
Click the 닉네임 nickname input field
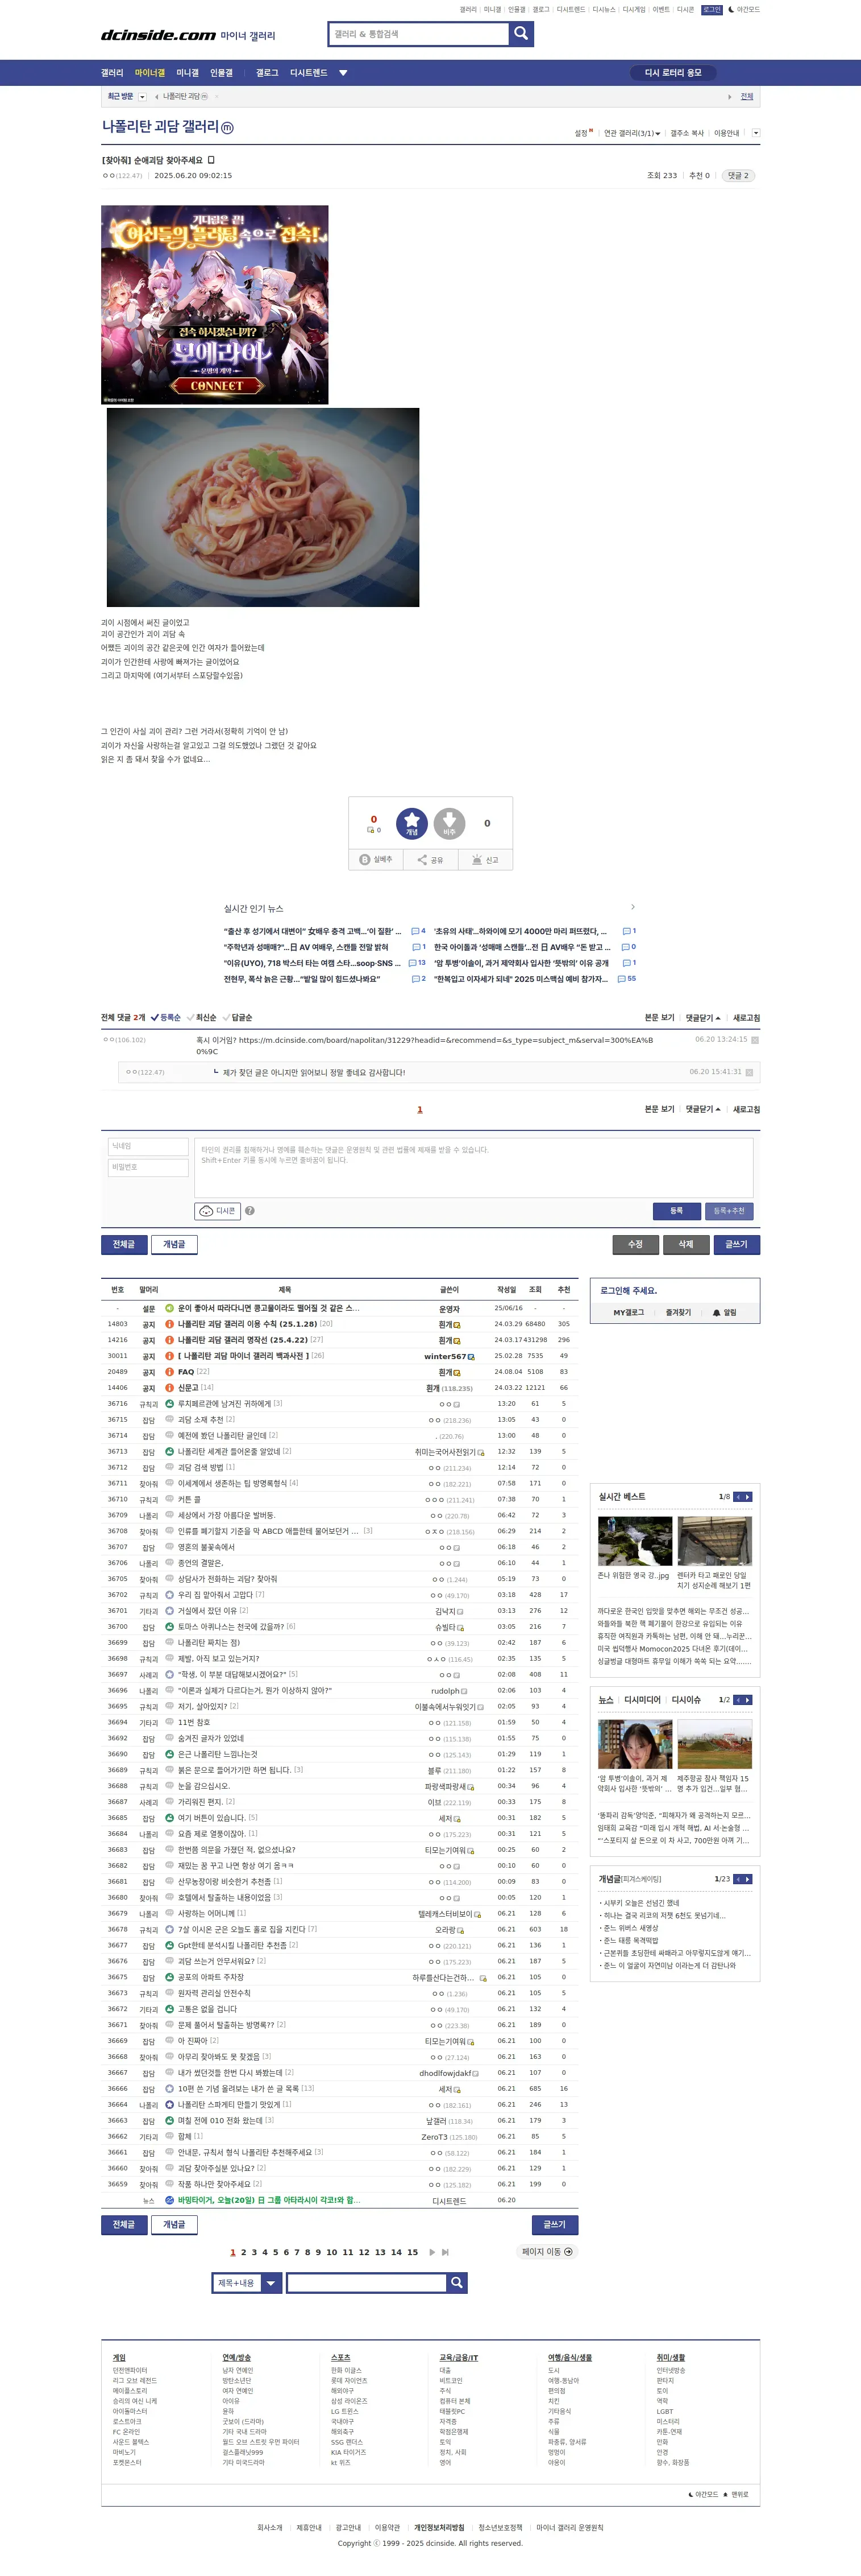click(149, 1146)
